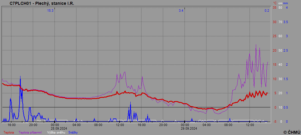Click the 29.09.2024 date label
Screen dimensions: 301x135
[x=185, y=128]
